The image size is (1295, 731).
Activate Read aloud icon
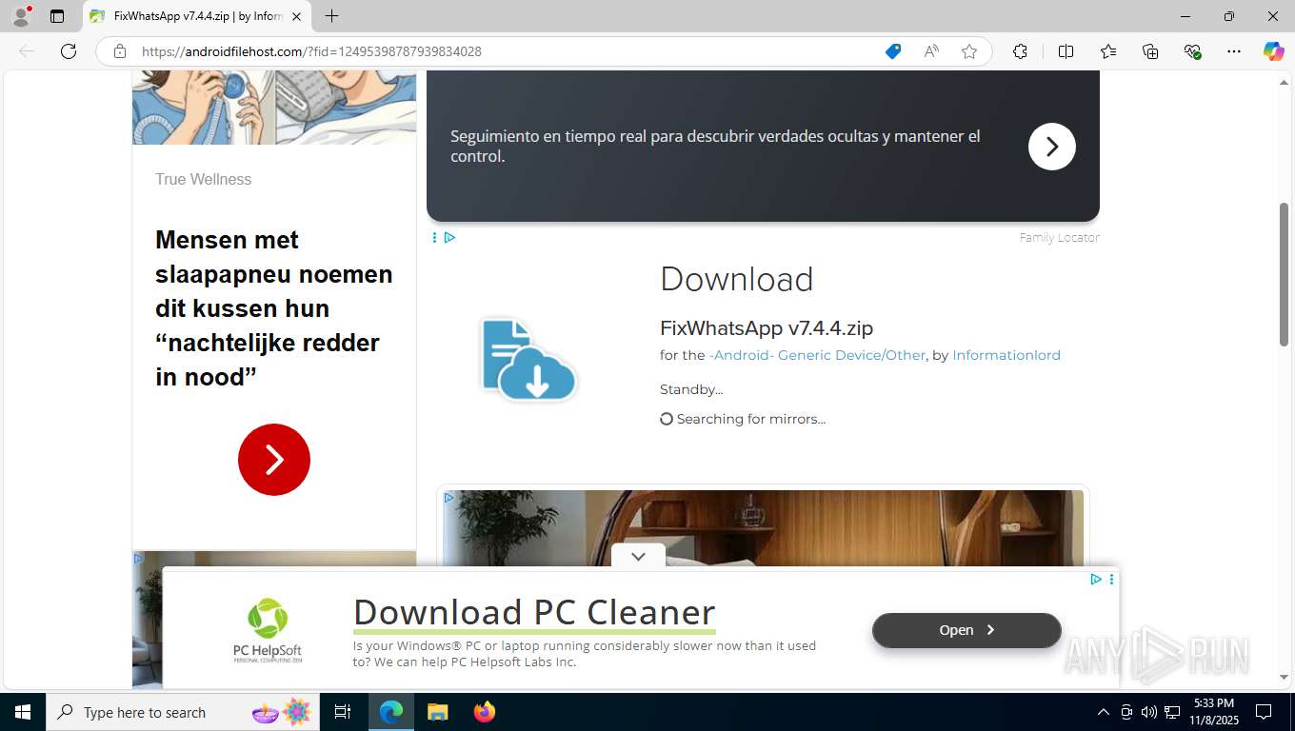click(x=931, y=51)
